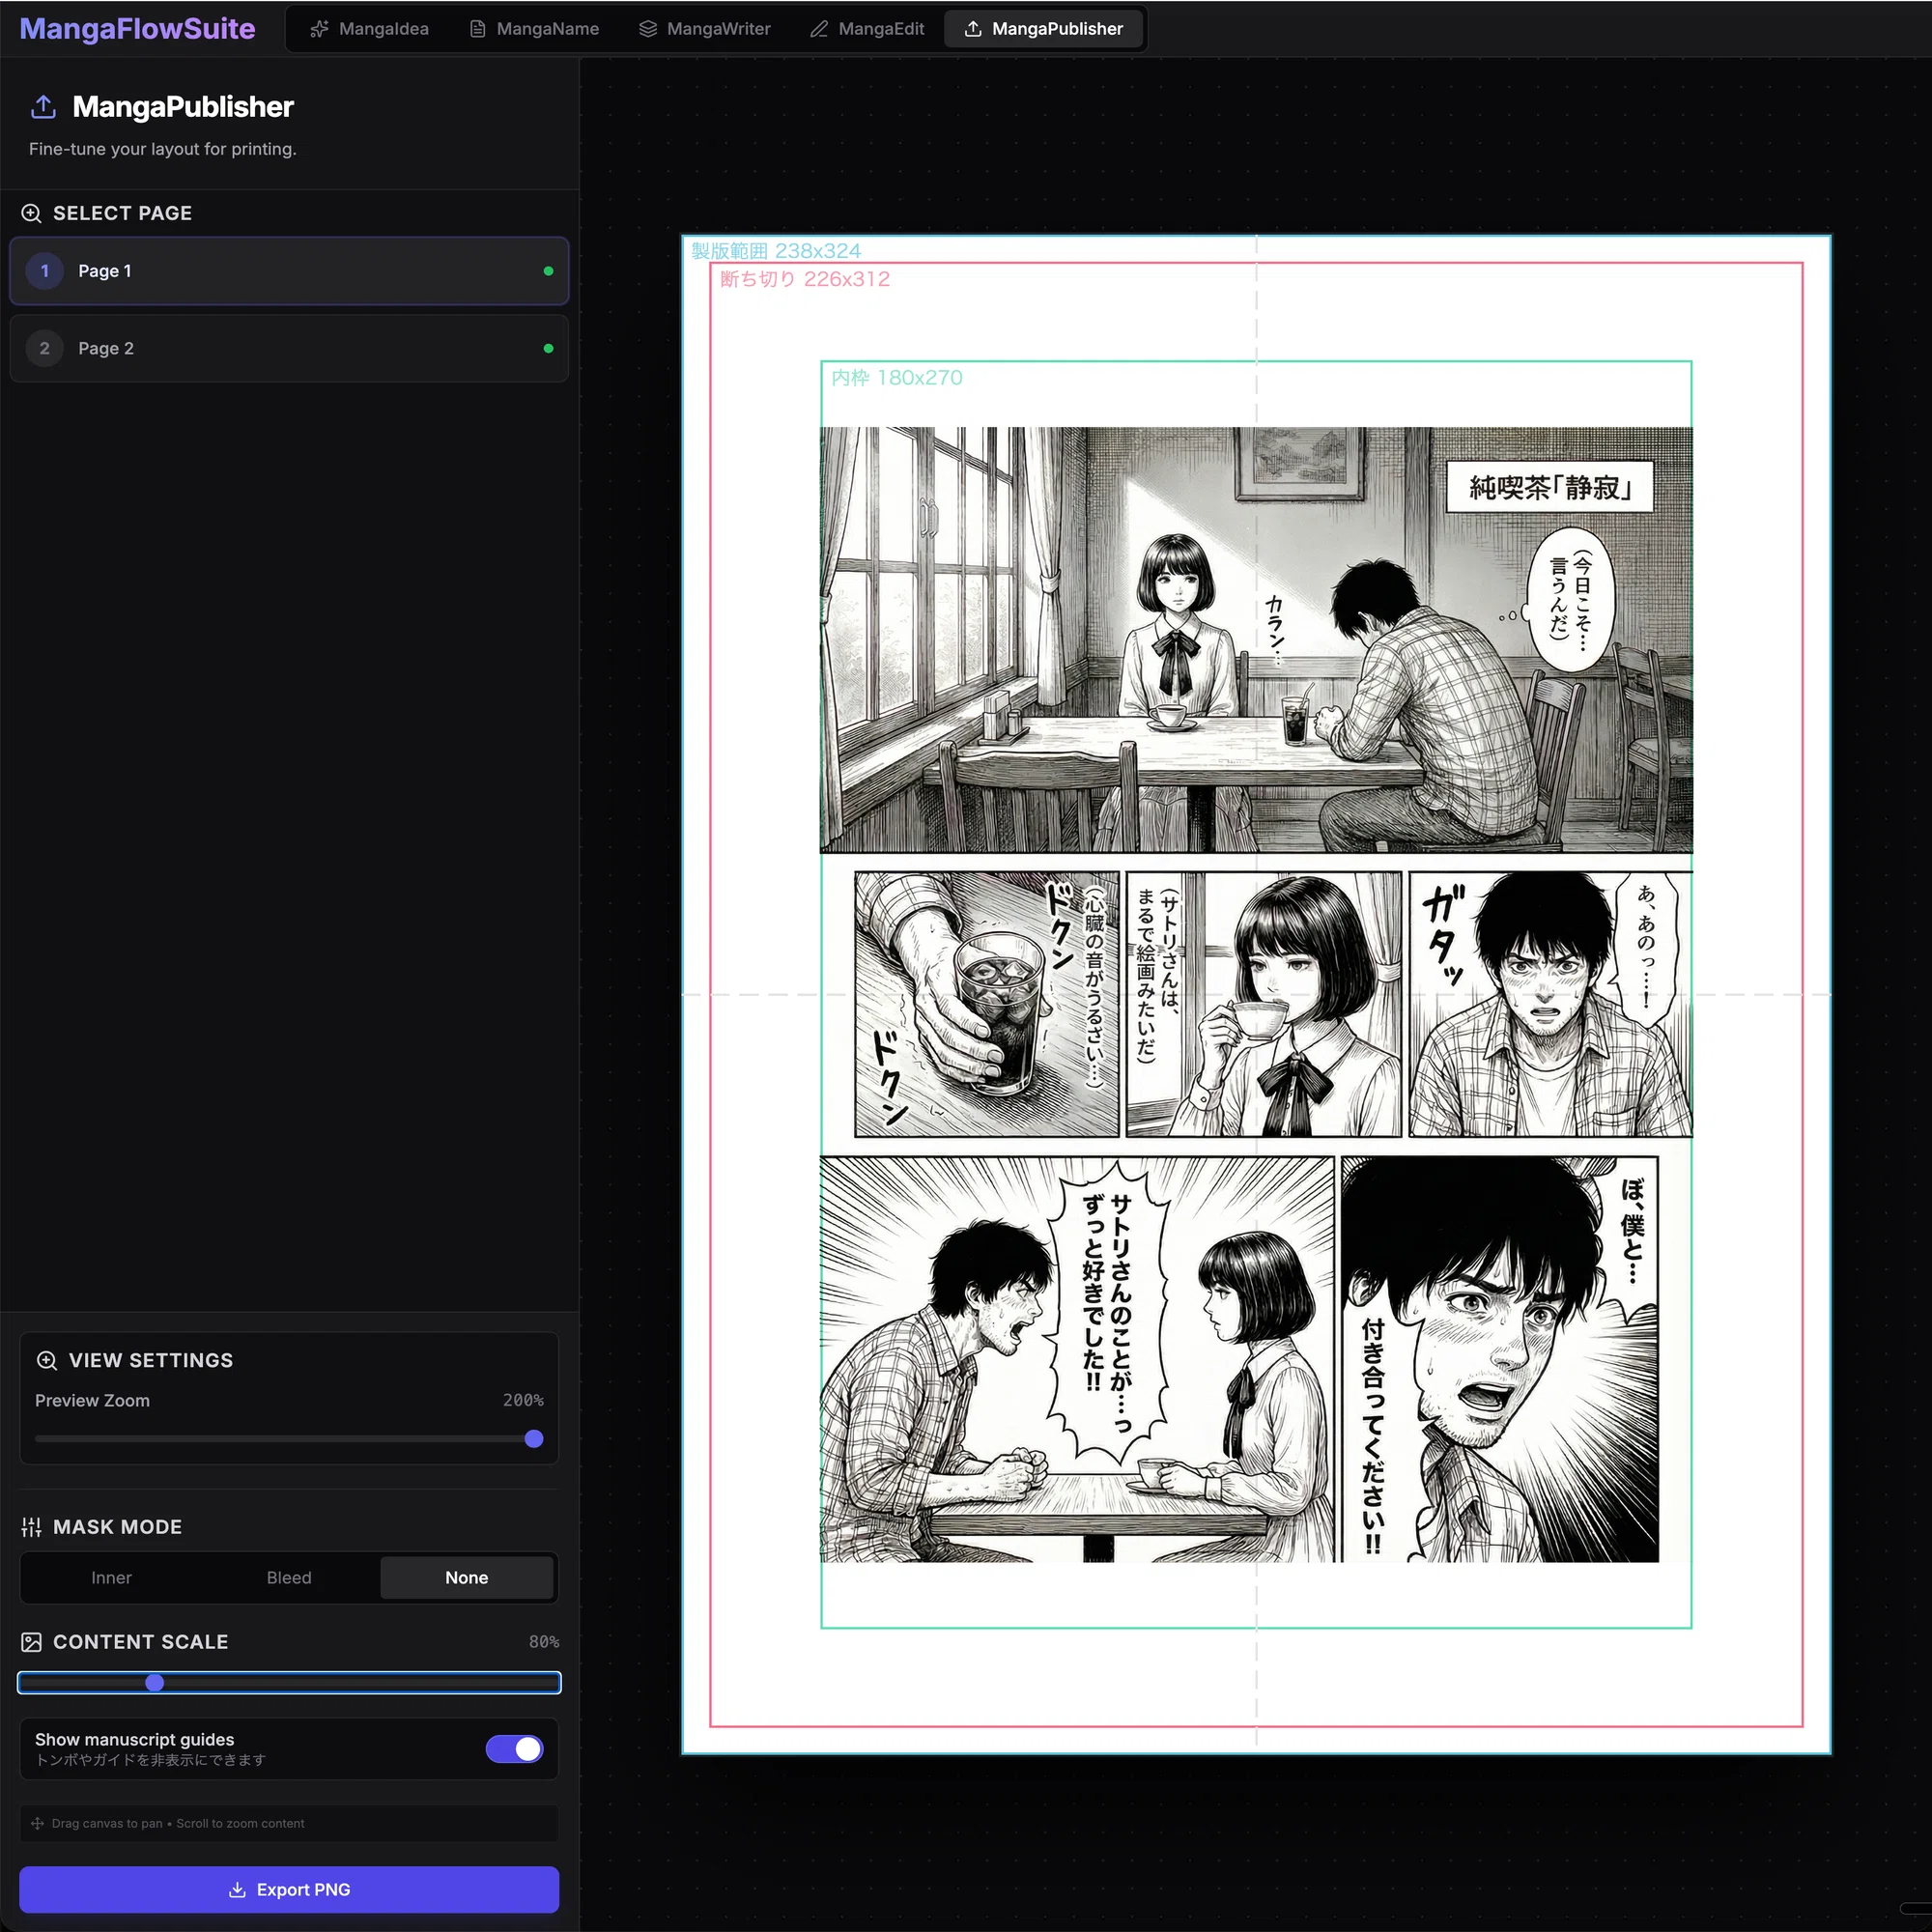This screenshot has height=1932, width=1932.
Task: Click MangaIdea sparkle icon
Action: pos(319,29)
